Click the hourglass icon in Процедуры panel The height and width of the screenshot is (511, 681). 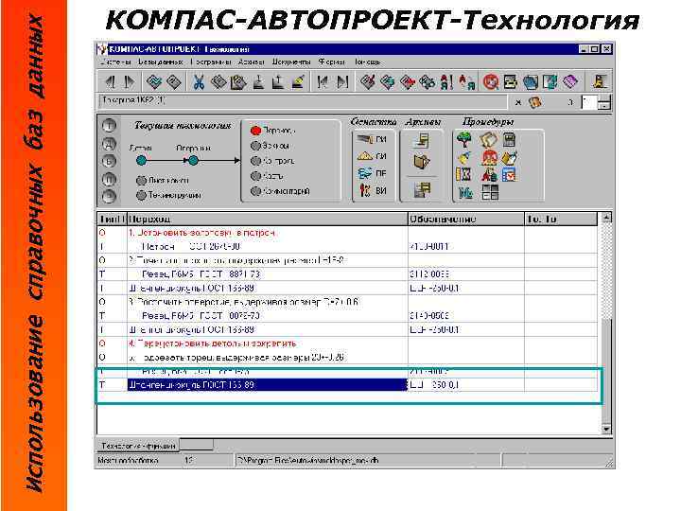(x=463, y=174)
